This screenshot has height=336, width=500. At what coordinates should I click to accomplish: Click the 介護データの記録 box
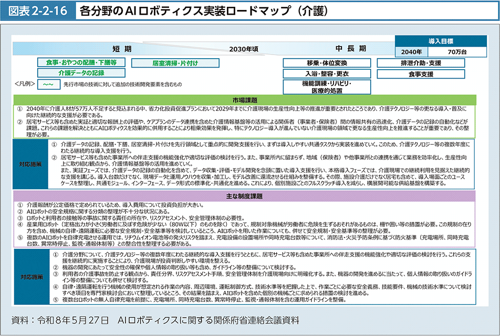coord(81,73)
